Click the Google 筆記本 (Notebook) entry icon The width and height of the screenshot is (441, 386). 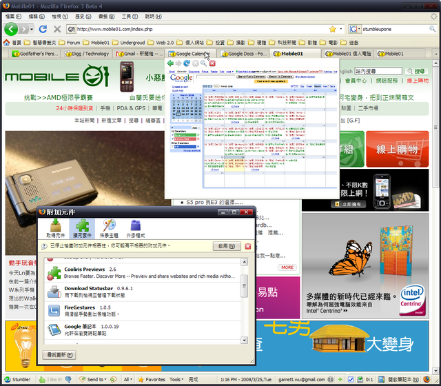[54, 329]
